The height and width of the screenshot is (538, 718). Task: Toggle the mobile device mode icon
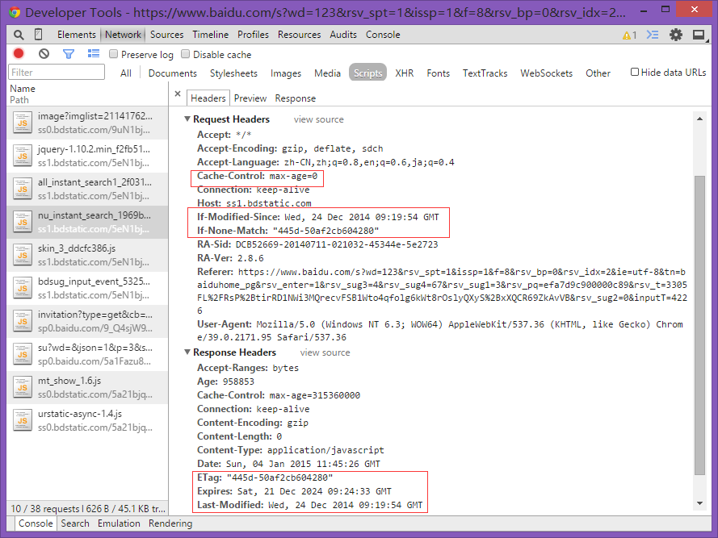click(x=39, y=35)
